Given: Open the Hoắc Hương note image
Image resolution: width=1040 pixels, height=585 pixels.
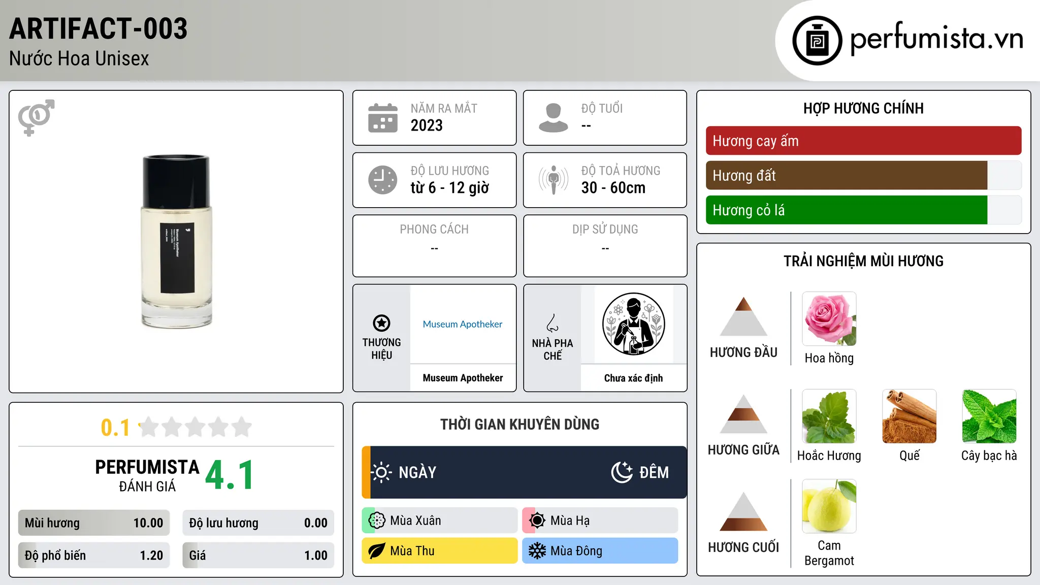Looking at the screenshot, I should pos(829,416).
